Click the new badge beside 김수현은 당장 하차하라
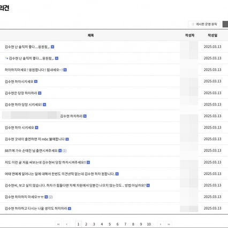Image resolution: width=228 pixels, height=228 pixels. [x=40, y=93]
